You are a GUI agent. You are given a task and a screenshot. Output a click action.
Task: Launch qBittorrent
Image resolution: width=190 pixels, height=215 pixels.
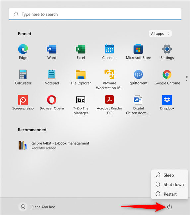(138, 77)
